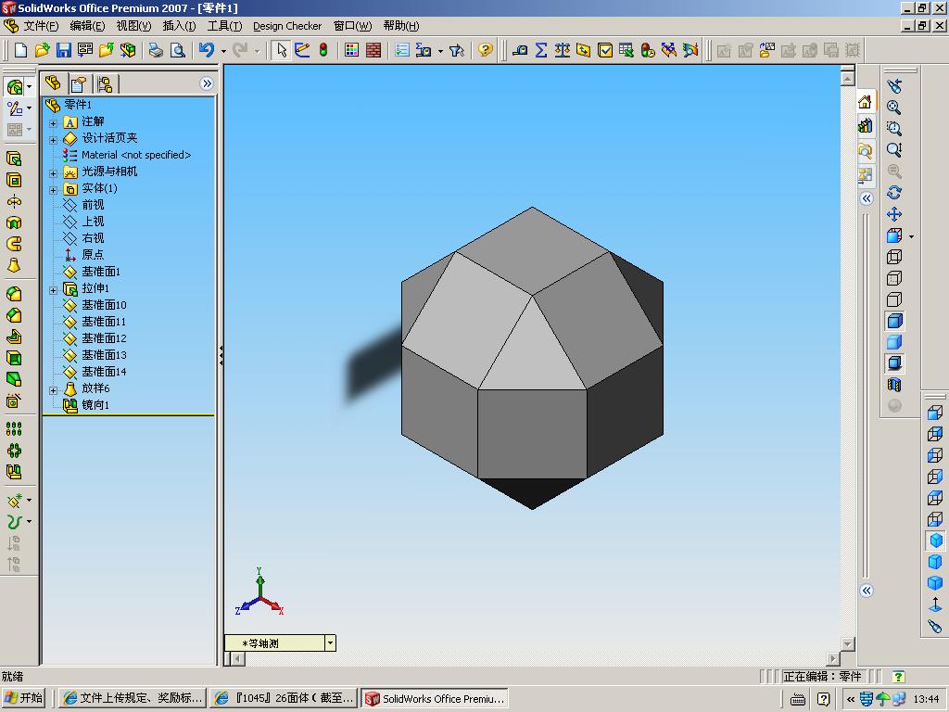
Task: Click the Normal To view icon
Action: pos(936,604)
